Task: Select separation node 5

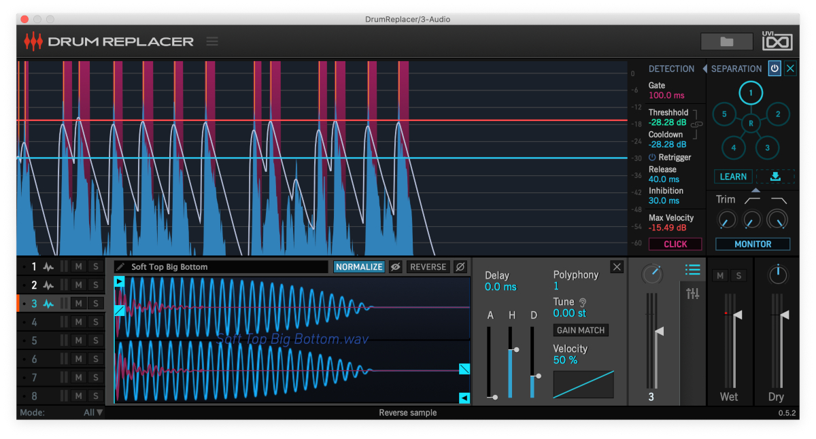Action: tap(724, 114)
